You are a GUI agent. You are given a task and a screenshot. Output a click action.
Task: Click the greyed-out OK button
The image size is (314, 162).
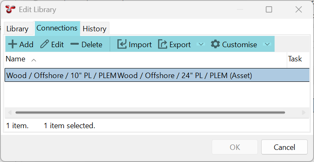[x=235, y=147]
